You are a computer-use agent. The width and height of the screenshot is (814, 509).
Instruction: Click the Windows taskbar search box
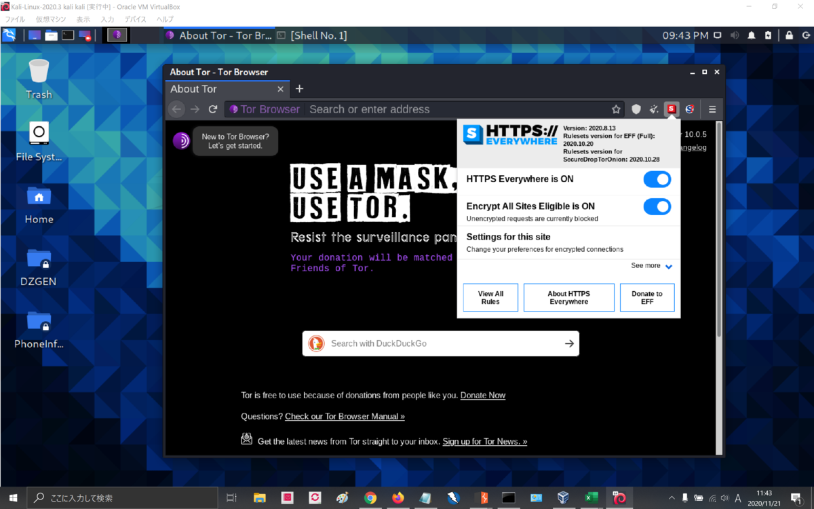click(122, 497)
